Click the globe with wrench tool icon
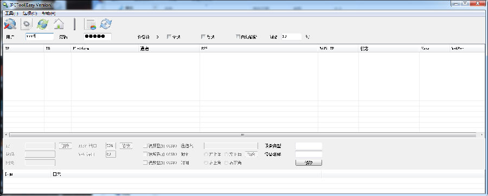This screenshot has width=488, height=196. 10,24
